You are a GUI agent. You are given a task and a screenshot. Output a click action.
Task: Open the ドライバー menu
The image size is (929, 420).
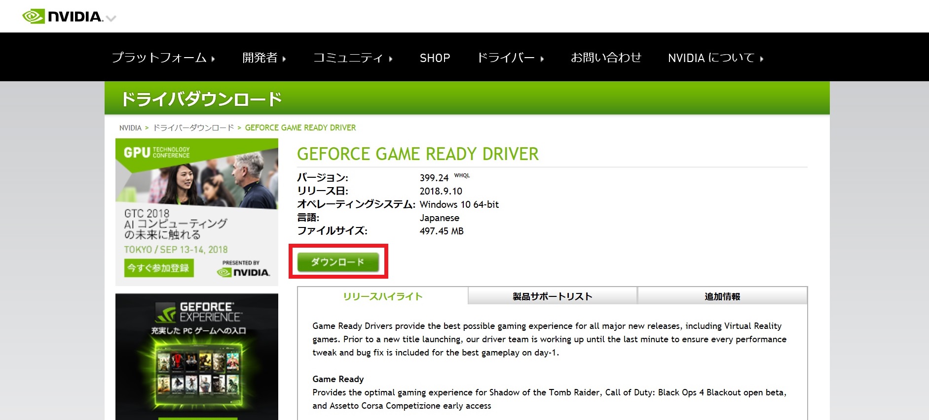(x=510, y=58)
